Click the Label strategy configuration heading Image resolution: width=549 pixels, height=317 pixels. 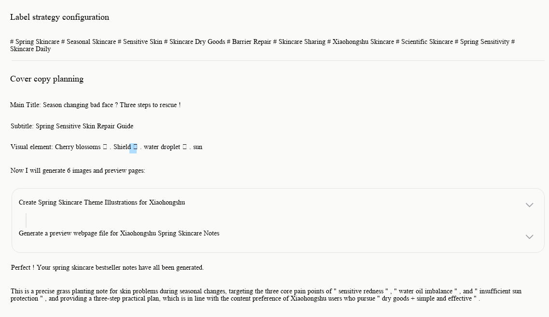coord(59,17)
